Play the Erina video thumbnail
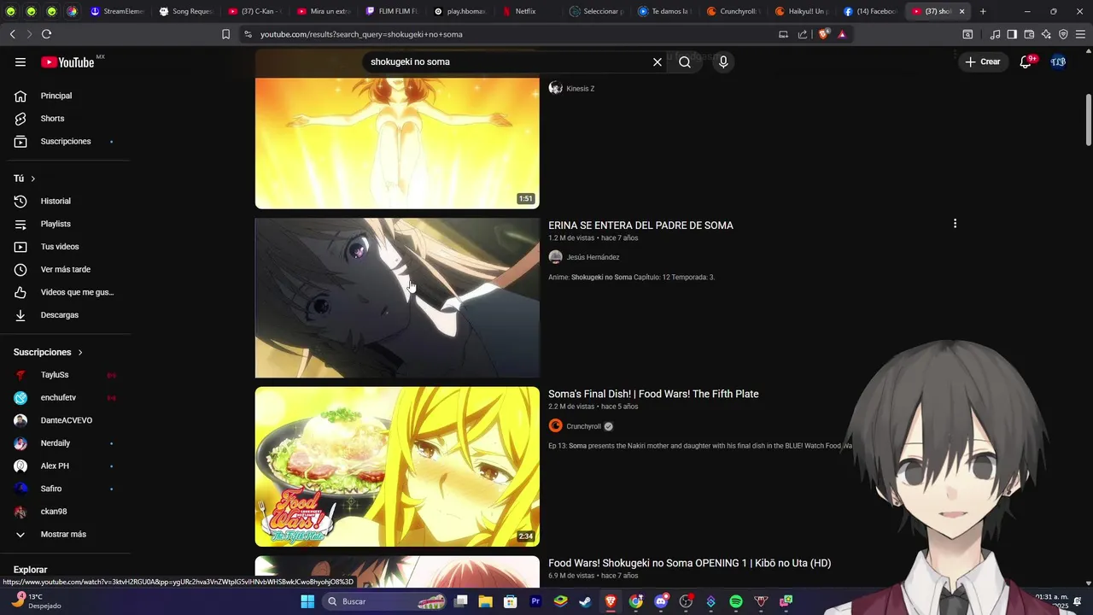Image resolution: width=1093 pixels, height=615 pixels. pos(397,298)
